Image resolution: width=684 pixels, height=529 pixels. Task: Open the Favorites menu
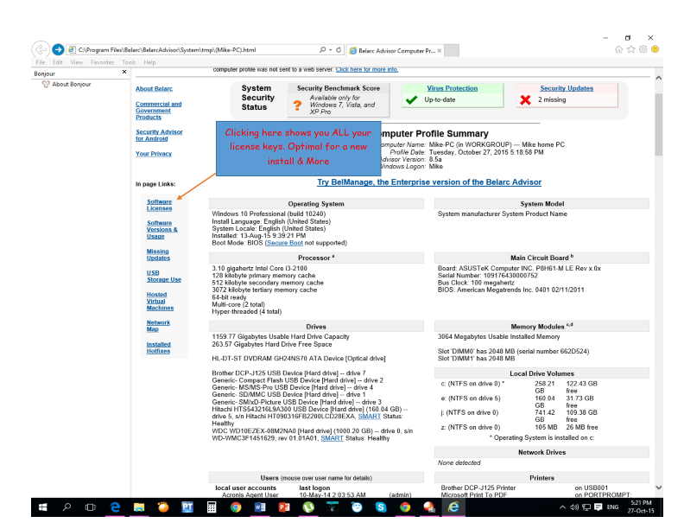[x=102, y=62]
